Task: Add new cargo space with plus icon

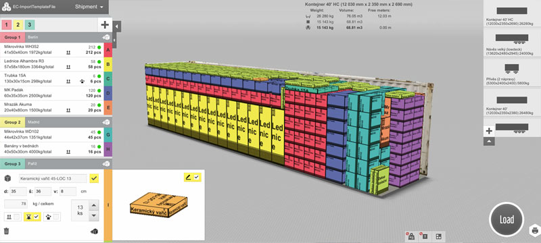Action: (489, 131)
